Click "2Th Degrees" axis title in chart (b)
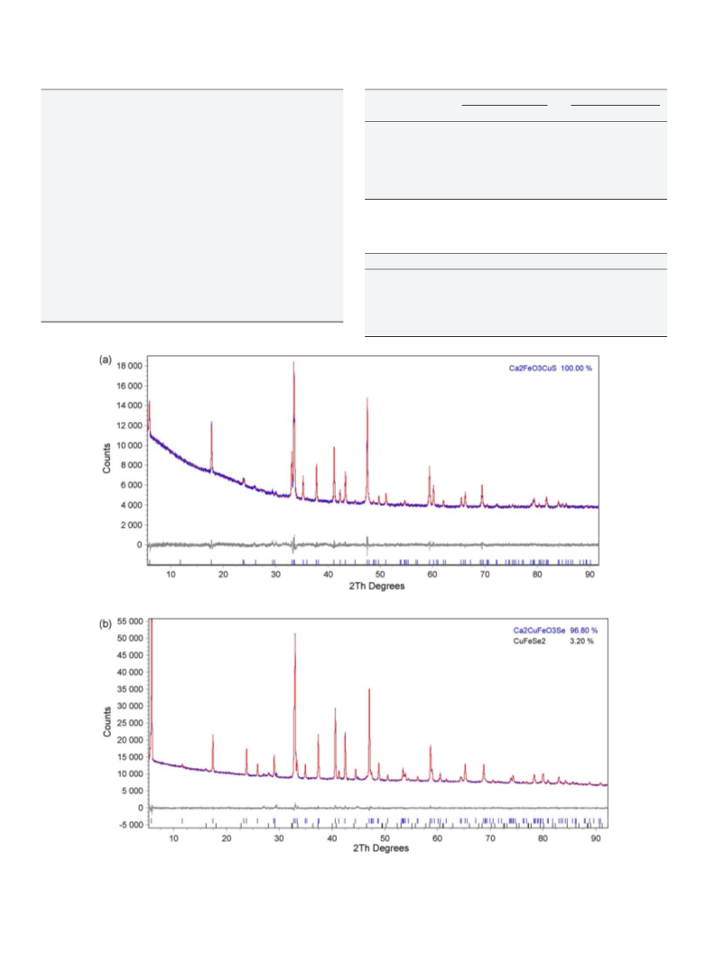Viewport: 716px width, 955px height. click(381, 848)
